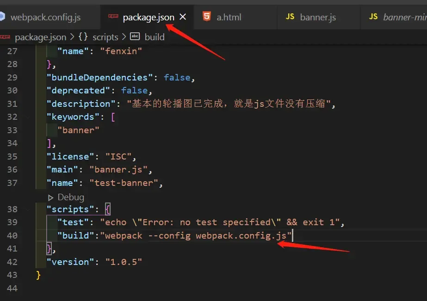Click the npm icon on the package.json tab
427x301 pixels.
click(x=113, y=16)
